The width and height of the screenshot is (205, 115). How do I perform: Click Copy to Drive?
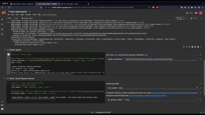pos(27,18)
